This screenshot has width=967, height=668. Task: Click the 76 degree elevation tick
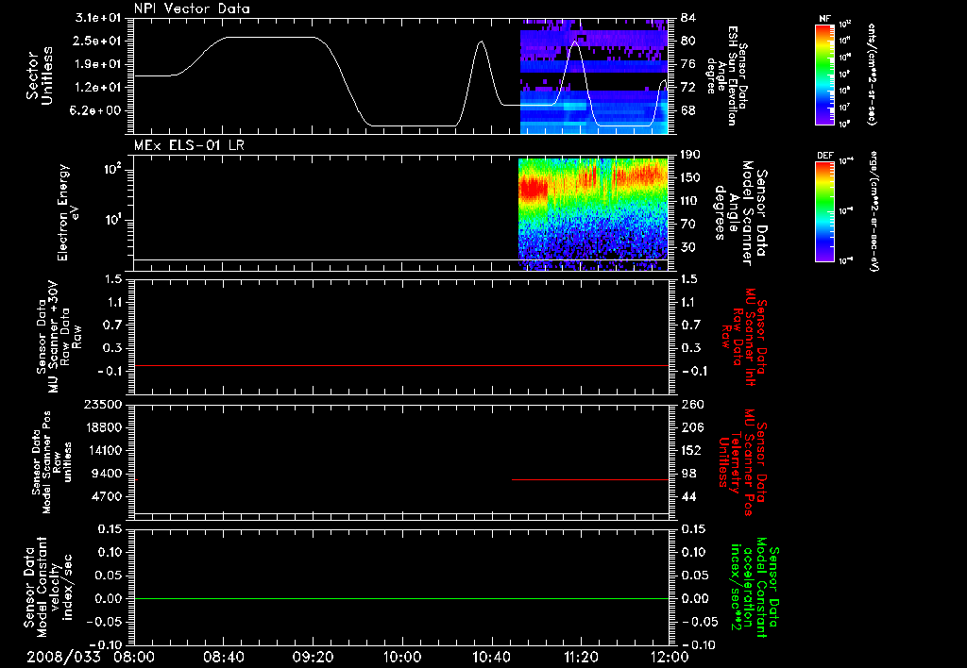click(688, 64)
